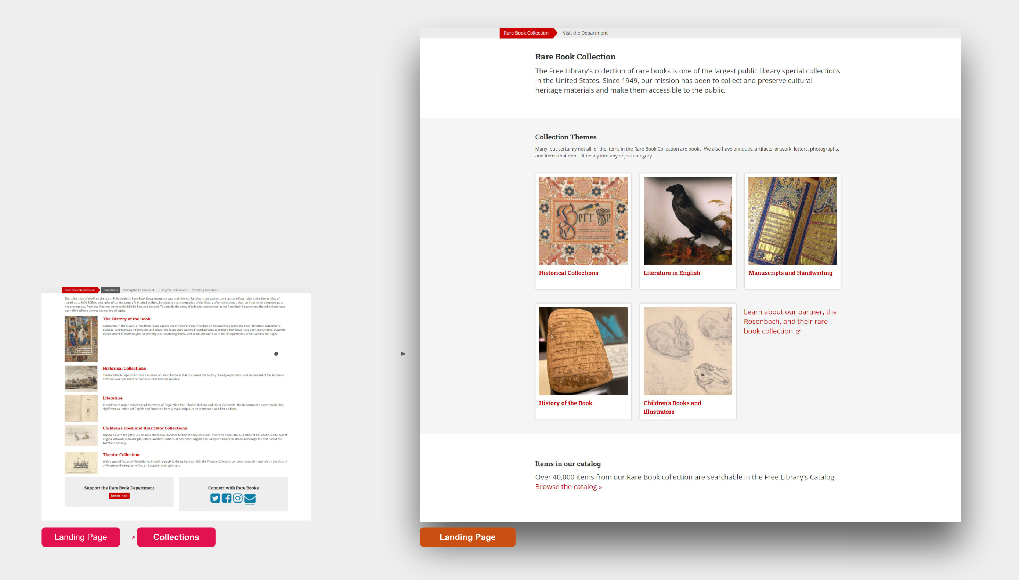Open the Theatre Collection heading link

(121, 454)
